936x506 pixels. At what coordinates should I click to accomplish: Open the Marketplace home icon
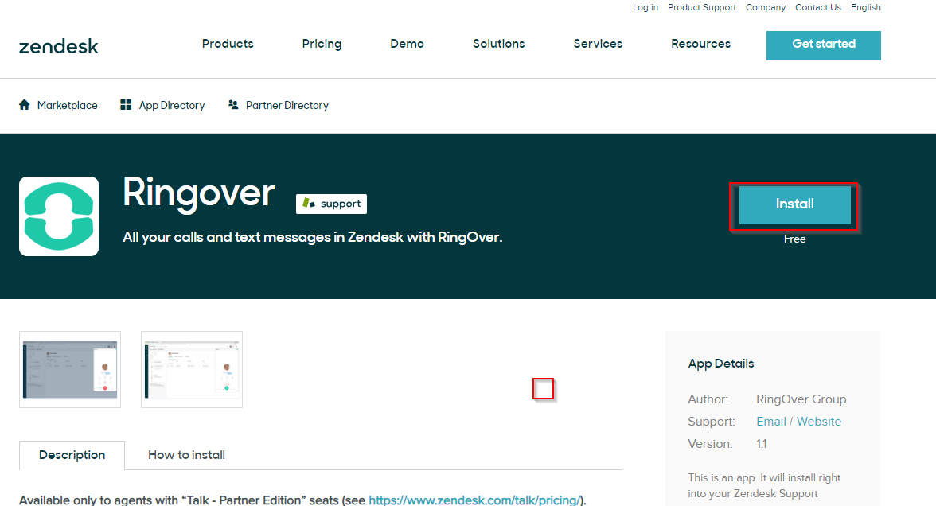tap(25, 105)
